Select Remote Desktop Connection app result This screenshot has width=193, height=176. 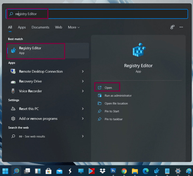pos(48,71)
